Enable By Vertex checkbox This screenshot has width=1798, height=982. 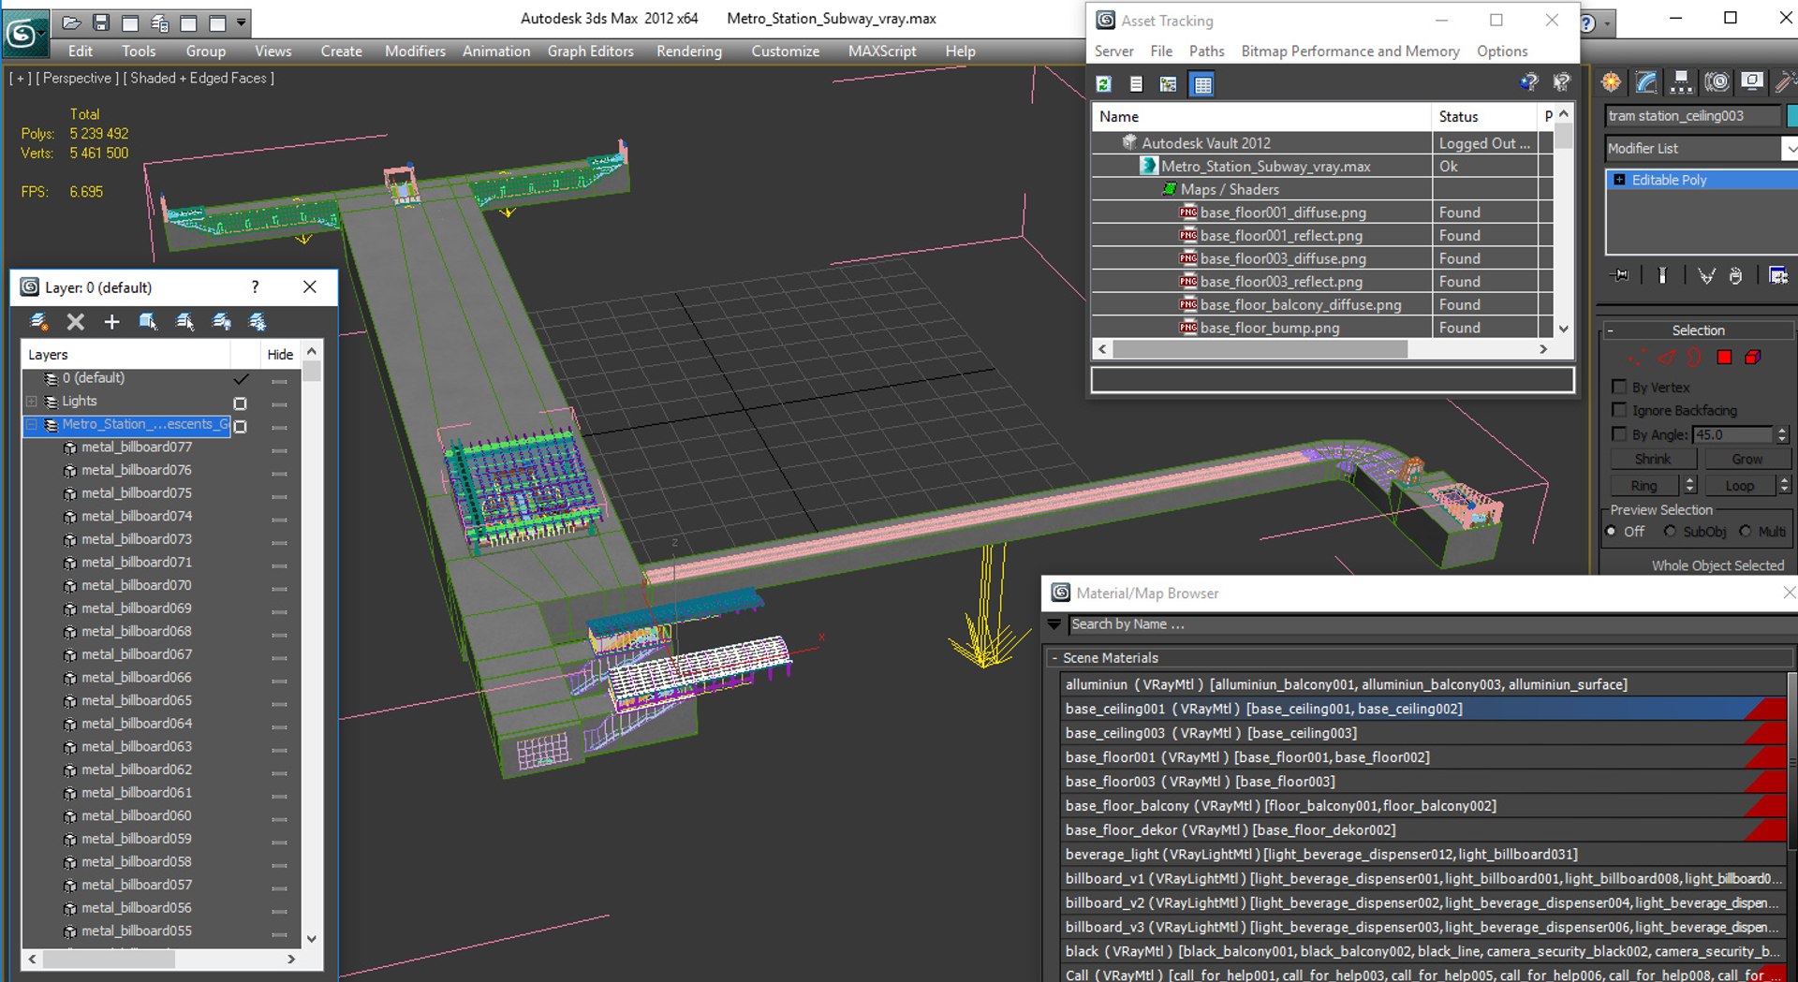[x=1618, y=387]
